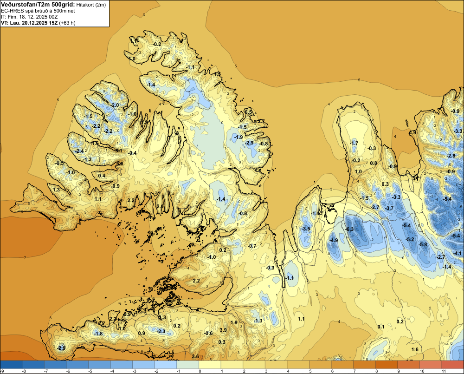Click the -3.5 temperature reading
This screenshot has height=374, width=464.
point(306,229)
